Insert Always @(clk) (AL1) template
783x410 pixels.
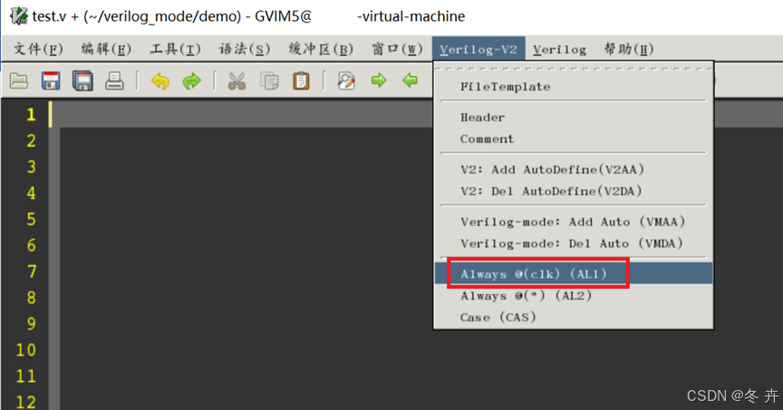click(574, 274)
